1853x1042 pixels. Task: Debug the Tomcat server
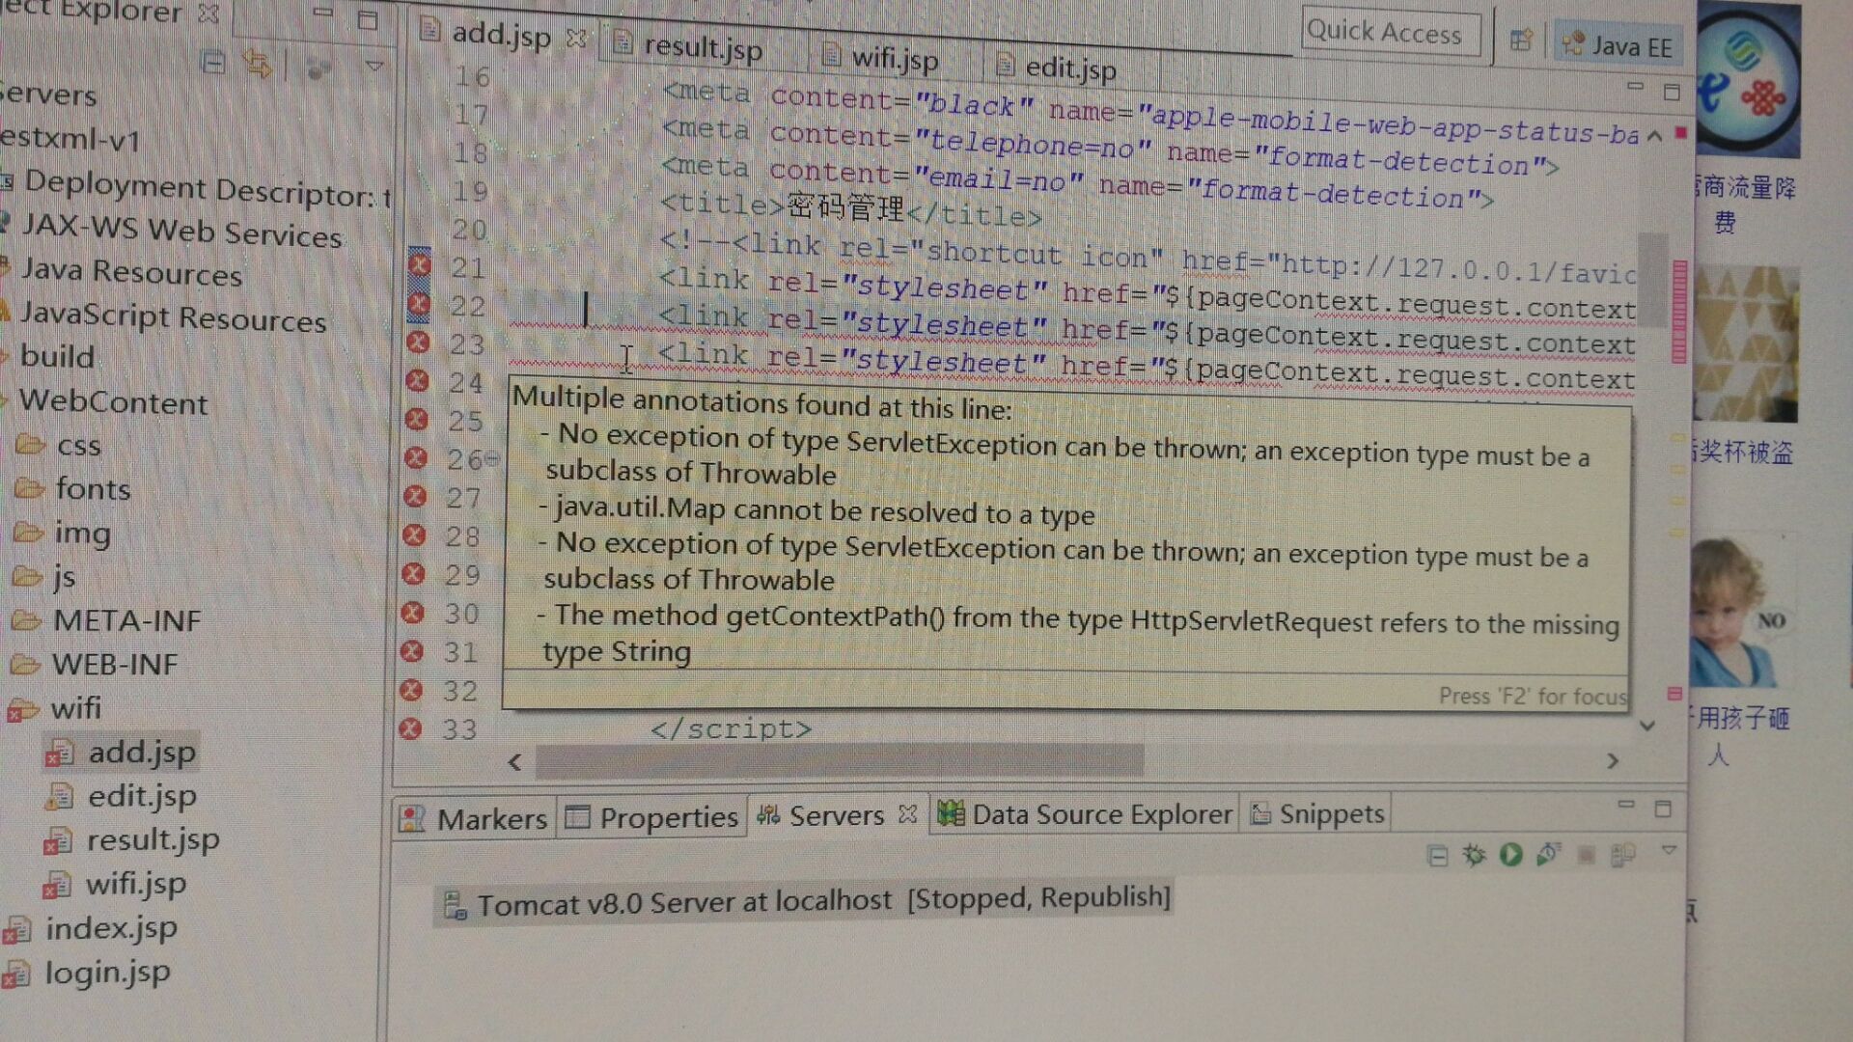click(1471, 855)
